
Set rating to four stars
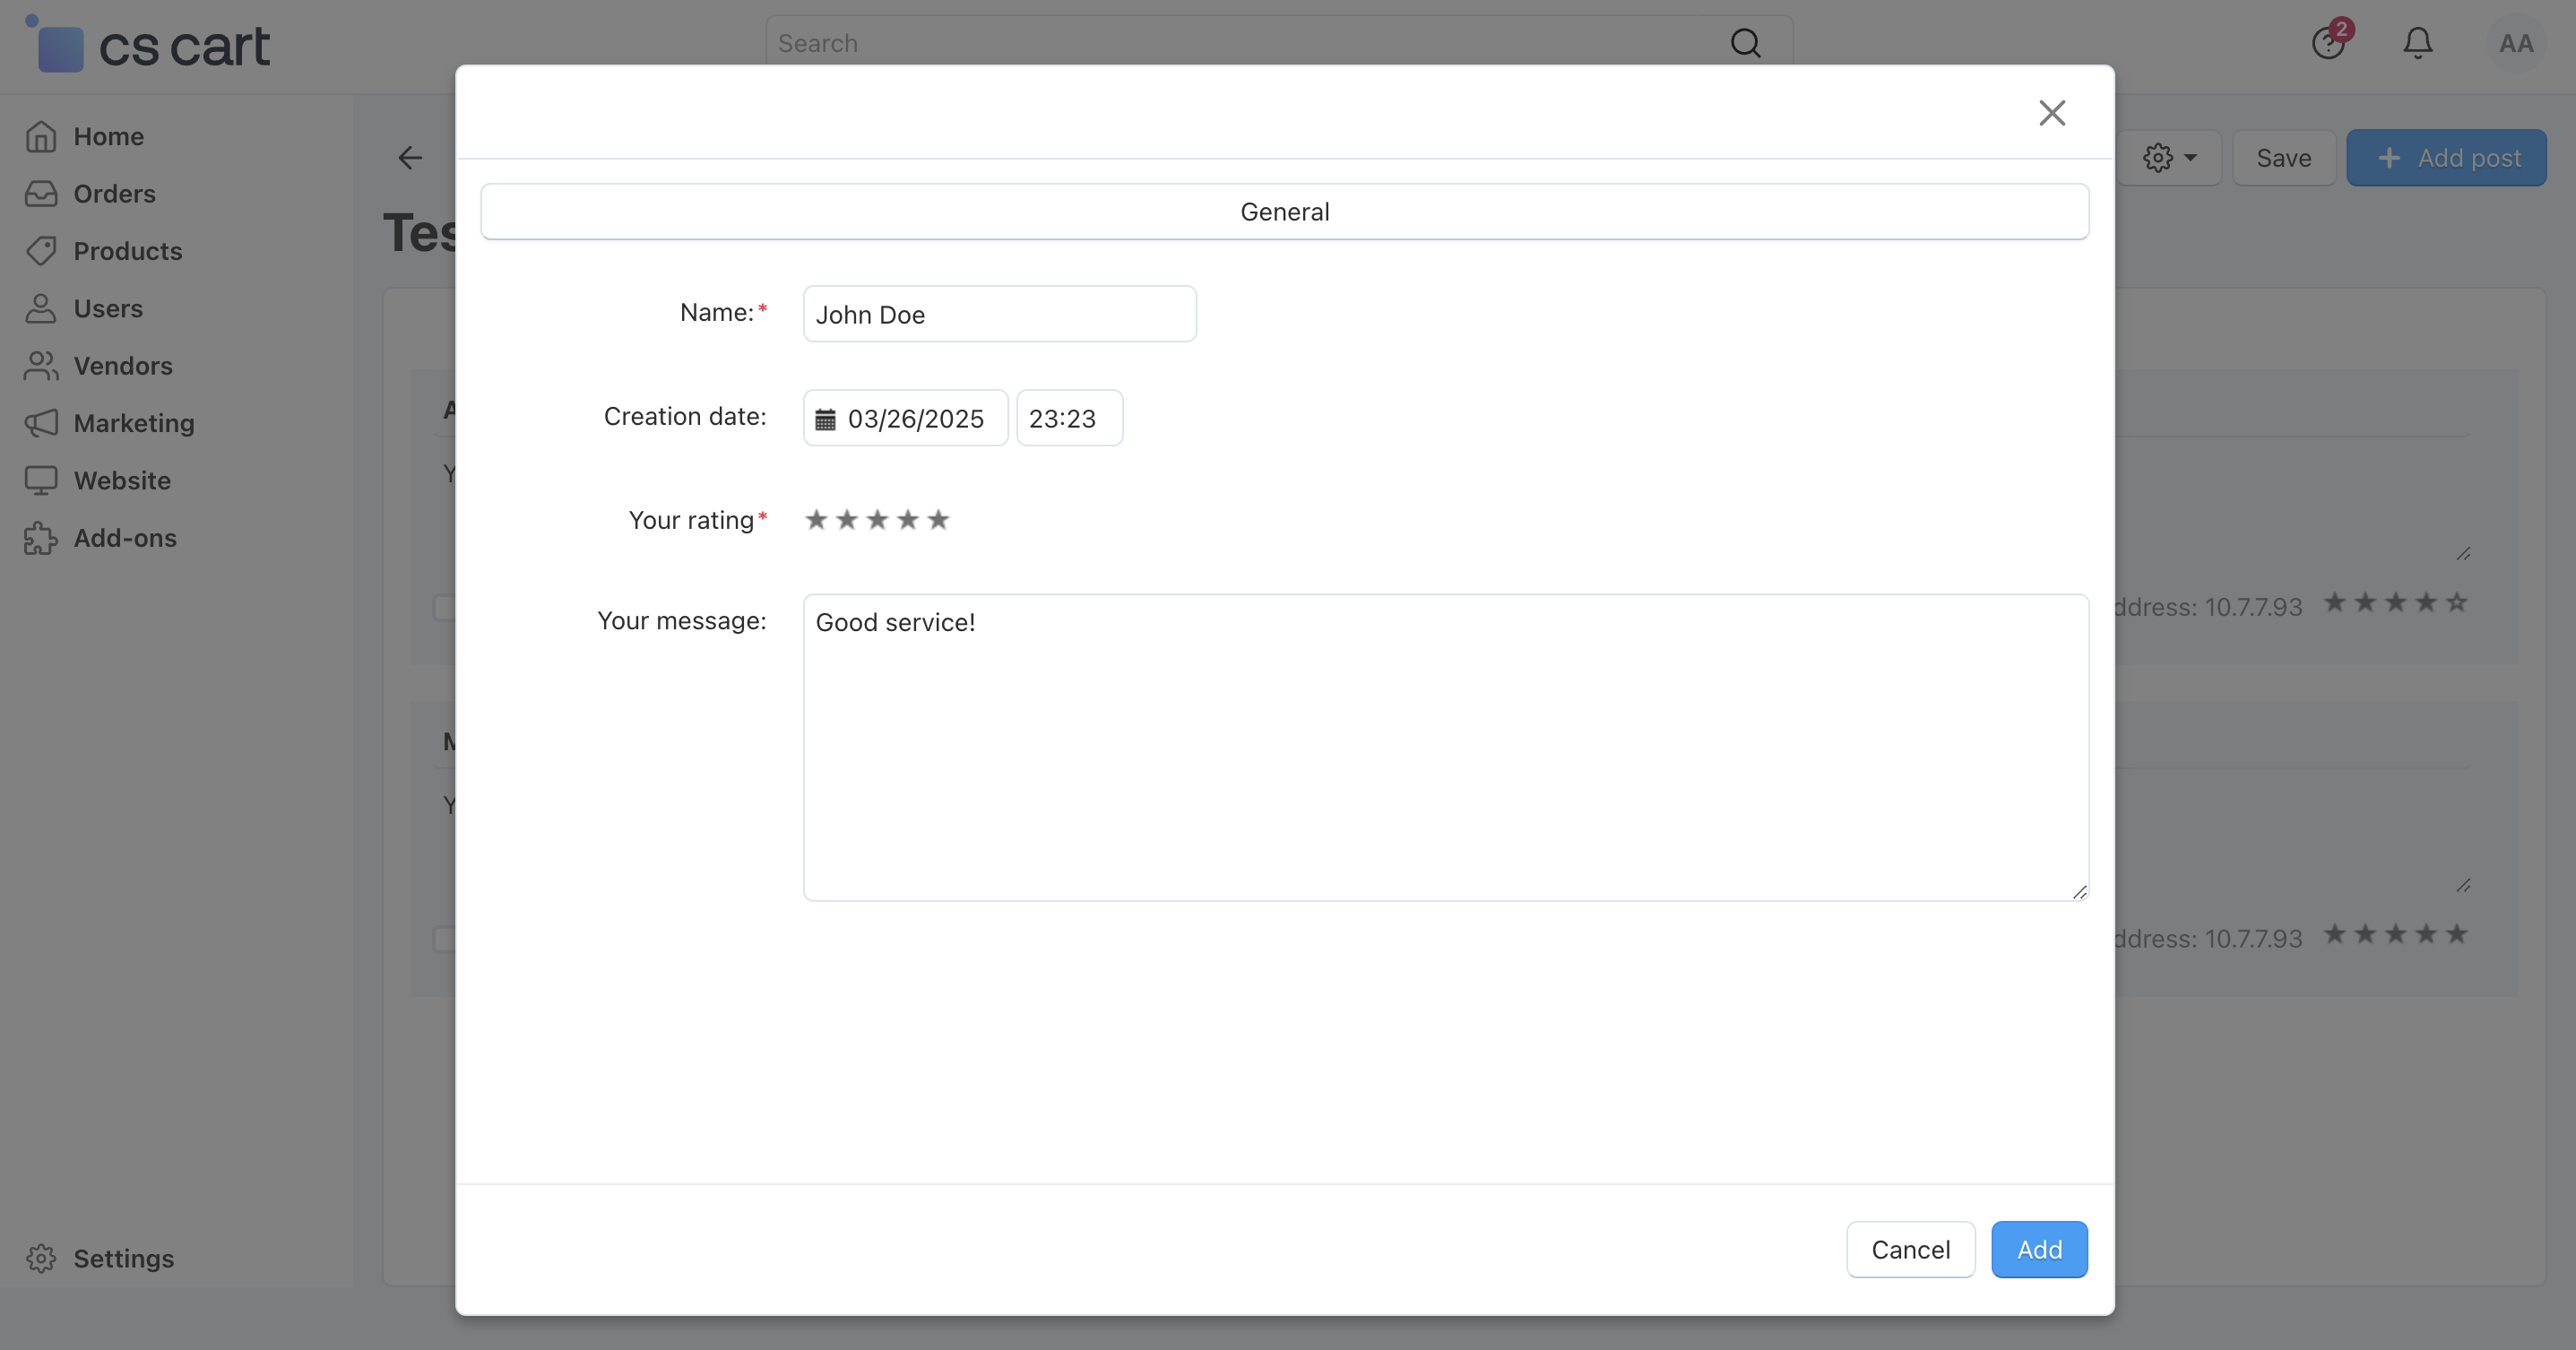[x=907, y=520]
